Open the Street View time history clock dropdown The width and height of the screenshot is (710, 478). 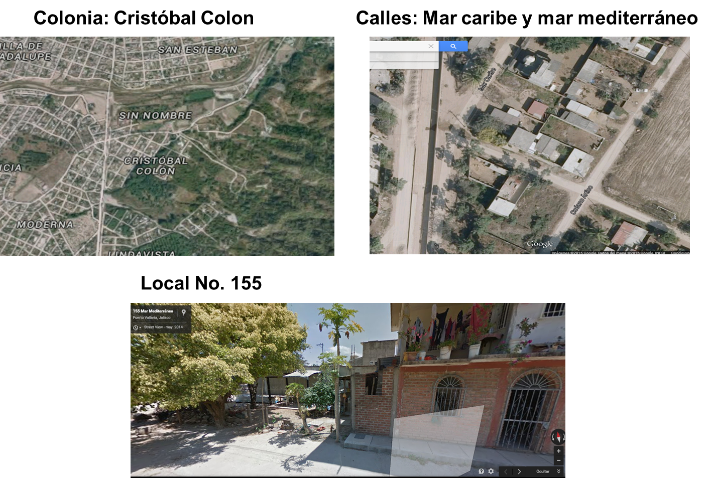[137, 328]
